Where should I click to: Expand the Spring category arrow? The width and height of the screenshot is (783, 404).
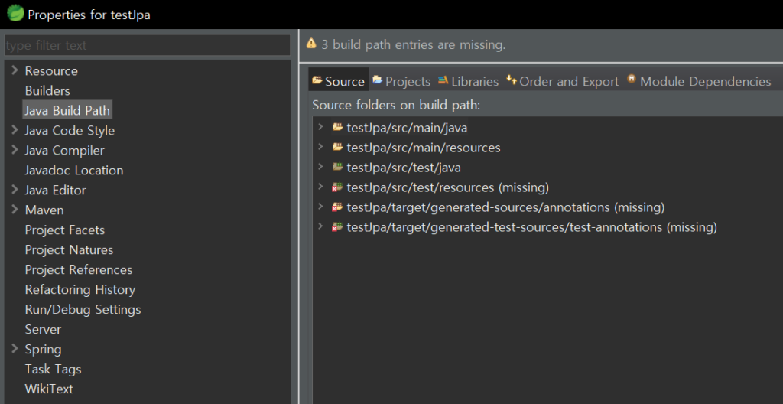tap(15, 349)
